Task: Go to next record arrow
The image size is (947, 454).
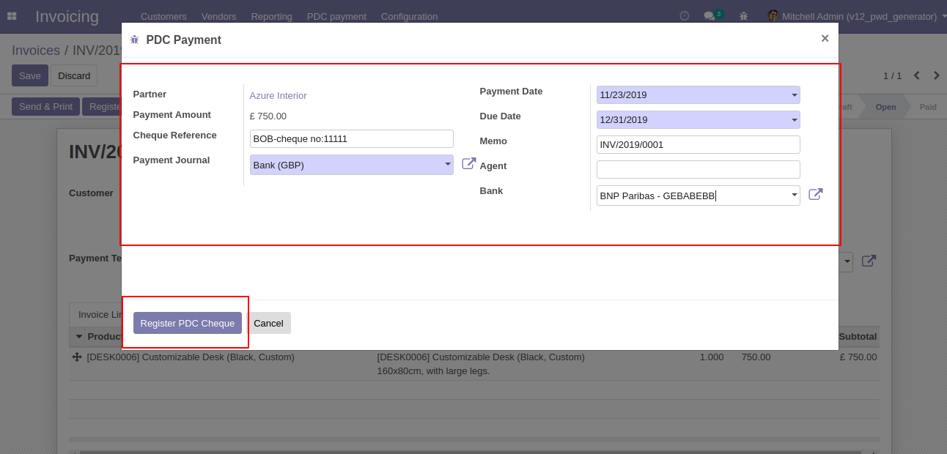Action: (936, 75)
